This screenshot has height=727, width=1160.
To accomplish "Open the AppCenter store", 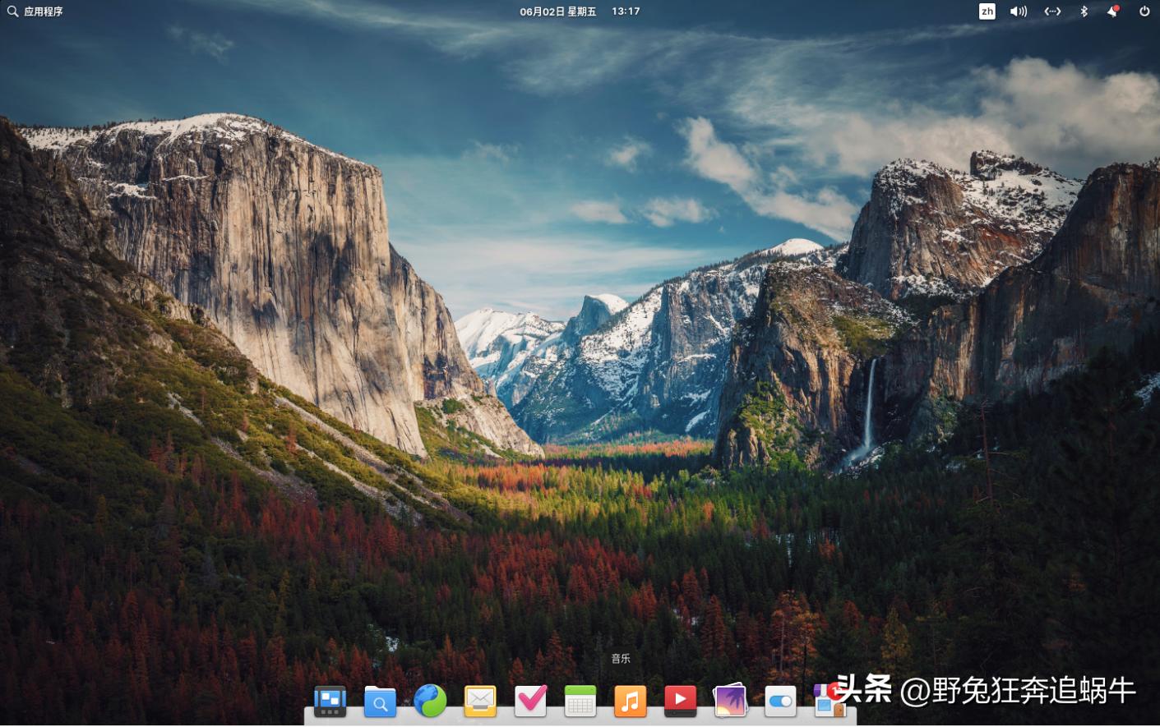I will pos(829,701).
